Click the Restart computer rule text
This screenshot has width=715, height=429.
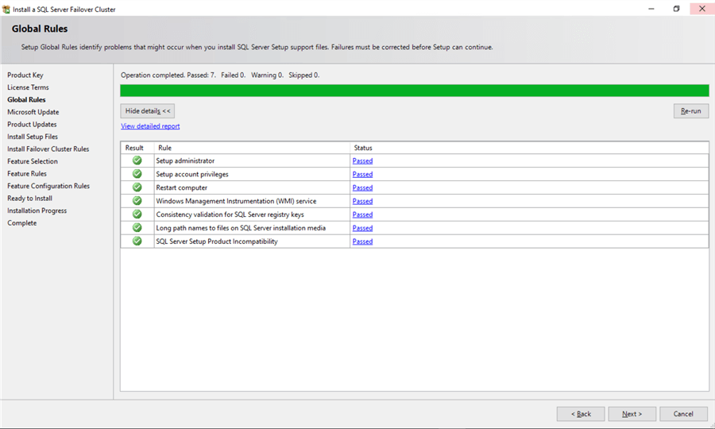coord(181,187)
